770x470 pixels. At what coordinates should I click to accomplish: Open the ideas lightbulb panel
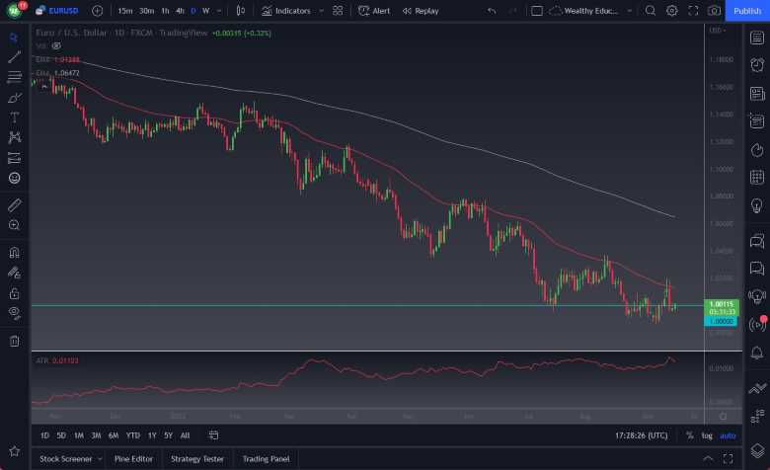pos(757,205)
